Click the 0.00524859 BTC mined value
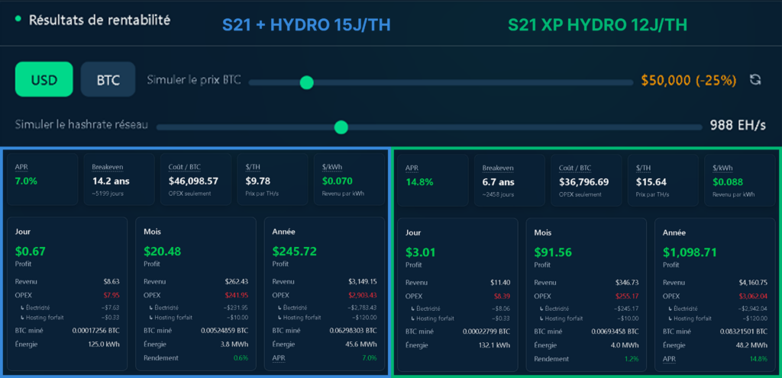 225,331
